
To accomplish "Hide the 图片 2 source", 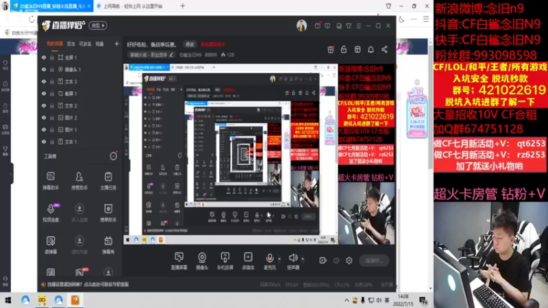I will [44, 118].
